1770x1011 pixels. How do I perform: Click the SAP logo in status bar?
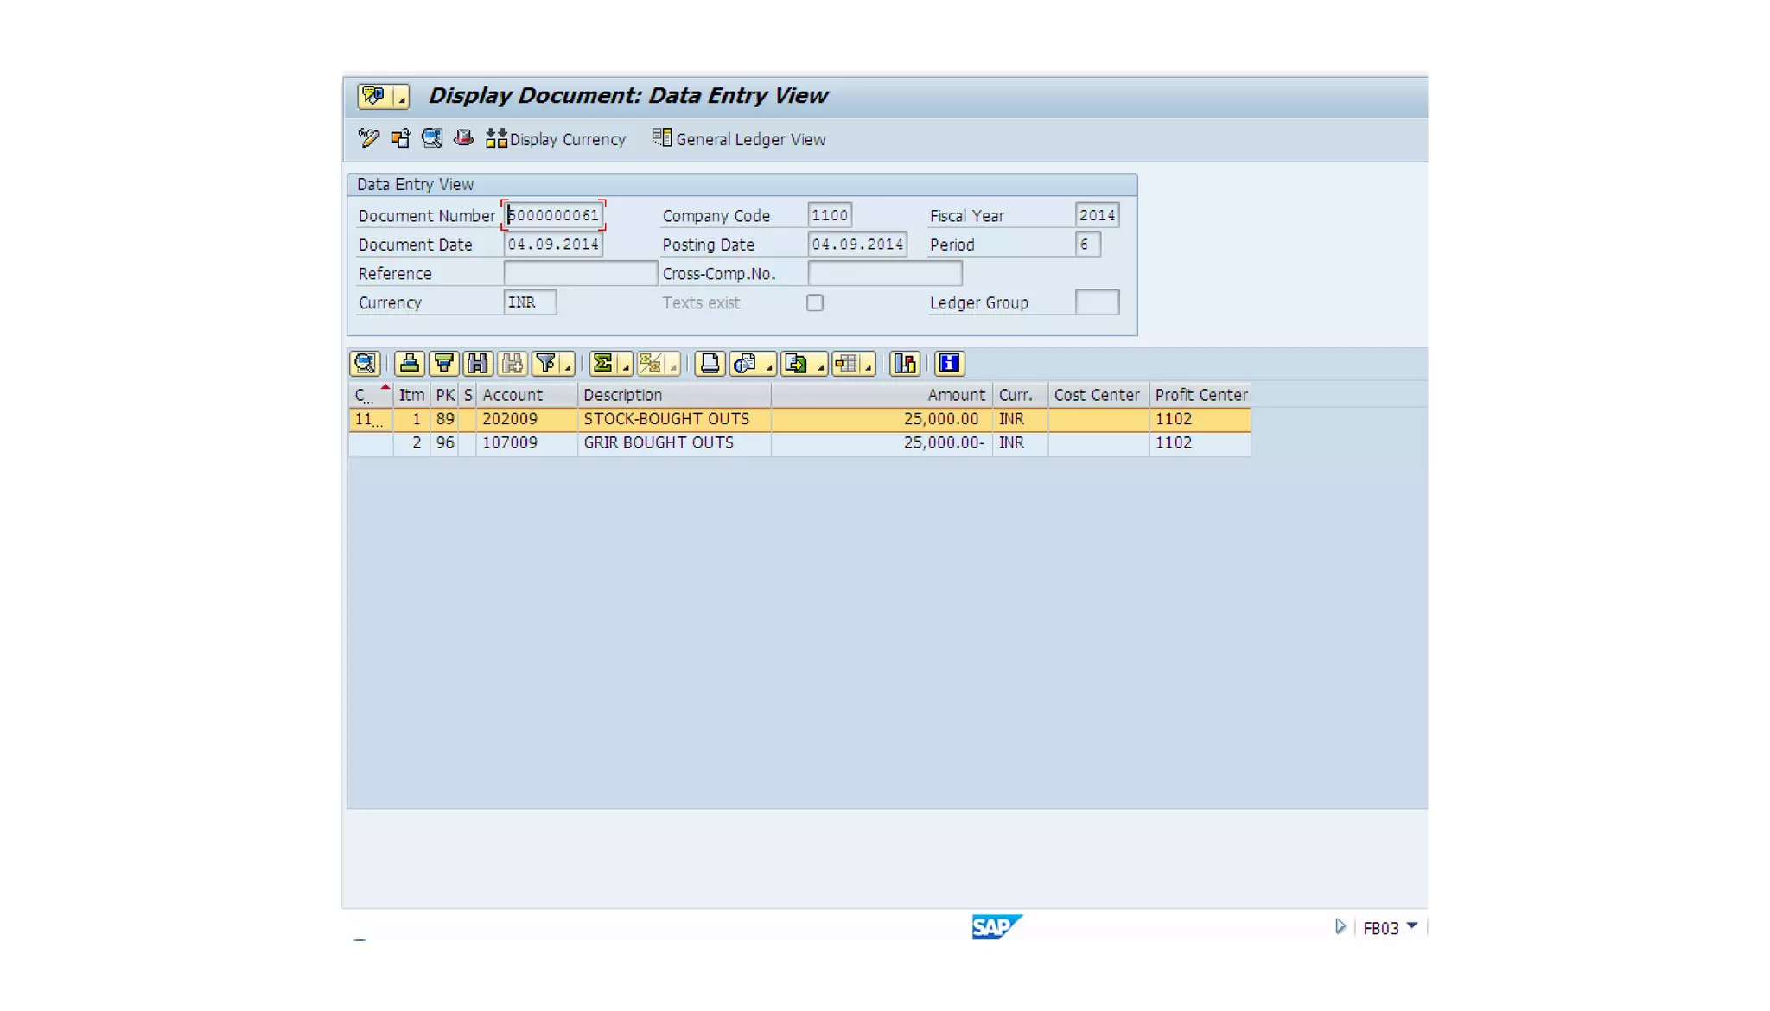pos(996,927)
